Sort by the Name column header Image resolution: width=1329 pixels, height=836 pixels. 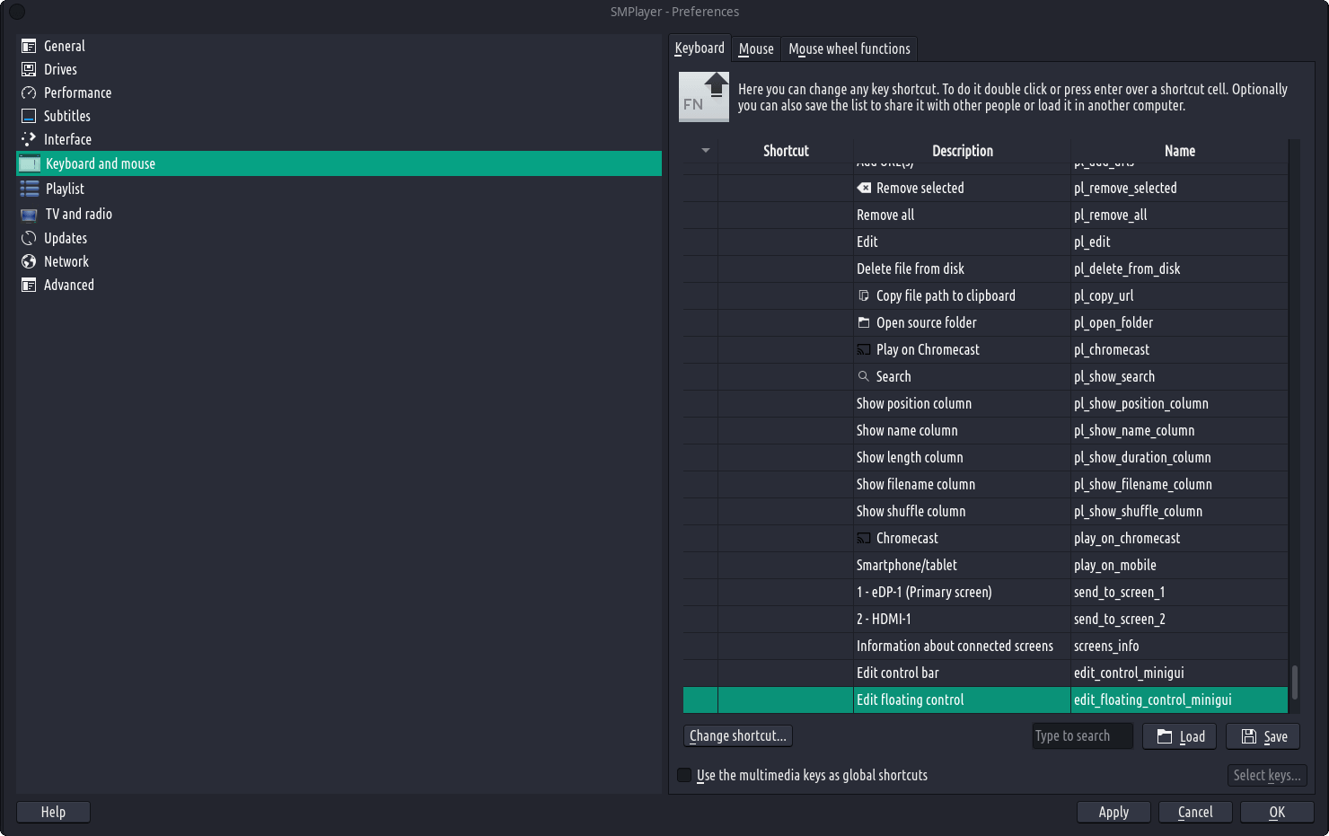(1179, 151)
